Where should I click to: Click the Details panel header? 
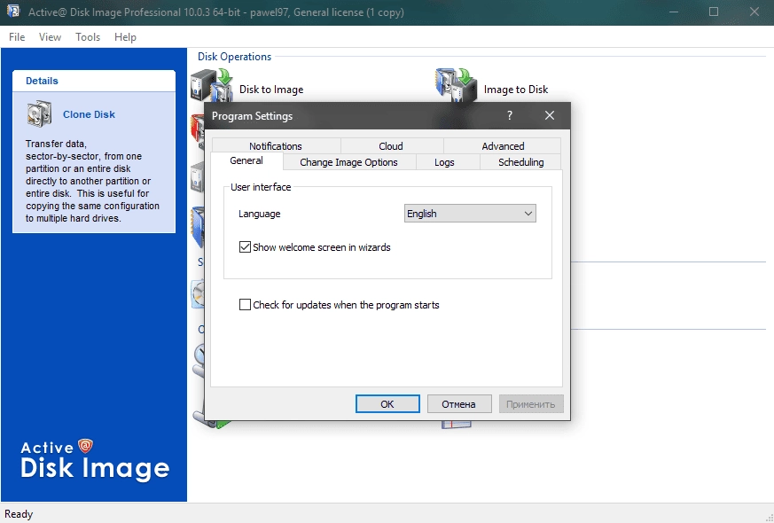coord(94,81)
